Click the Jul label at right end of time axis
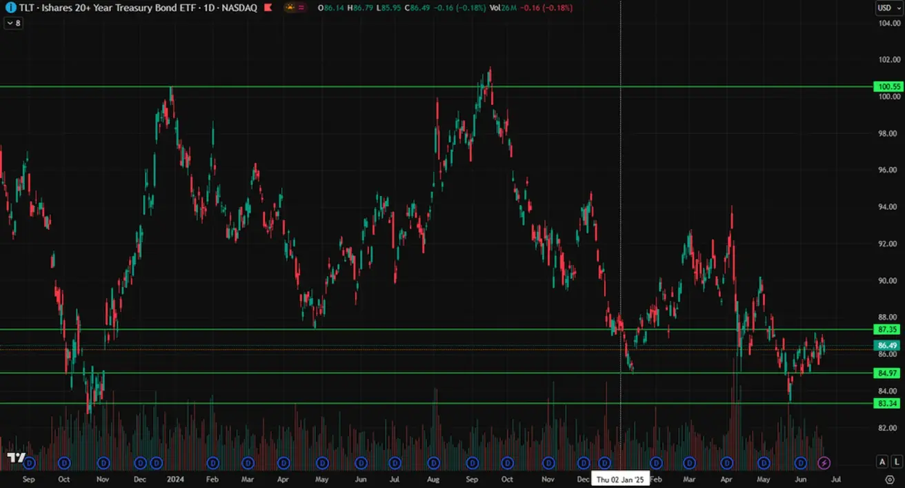Screen dimensions: 905x488 click(836, 479)
